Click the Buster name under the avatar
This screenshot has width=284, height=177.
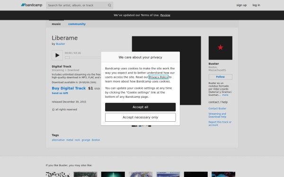(x=214, y=64)
